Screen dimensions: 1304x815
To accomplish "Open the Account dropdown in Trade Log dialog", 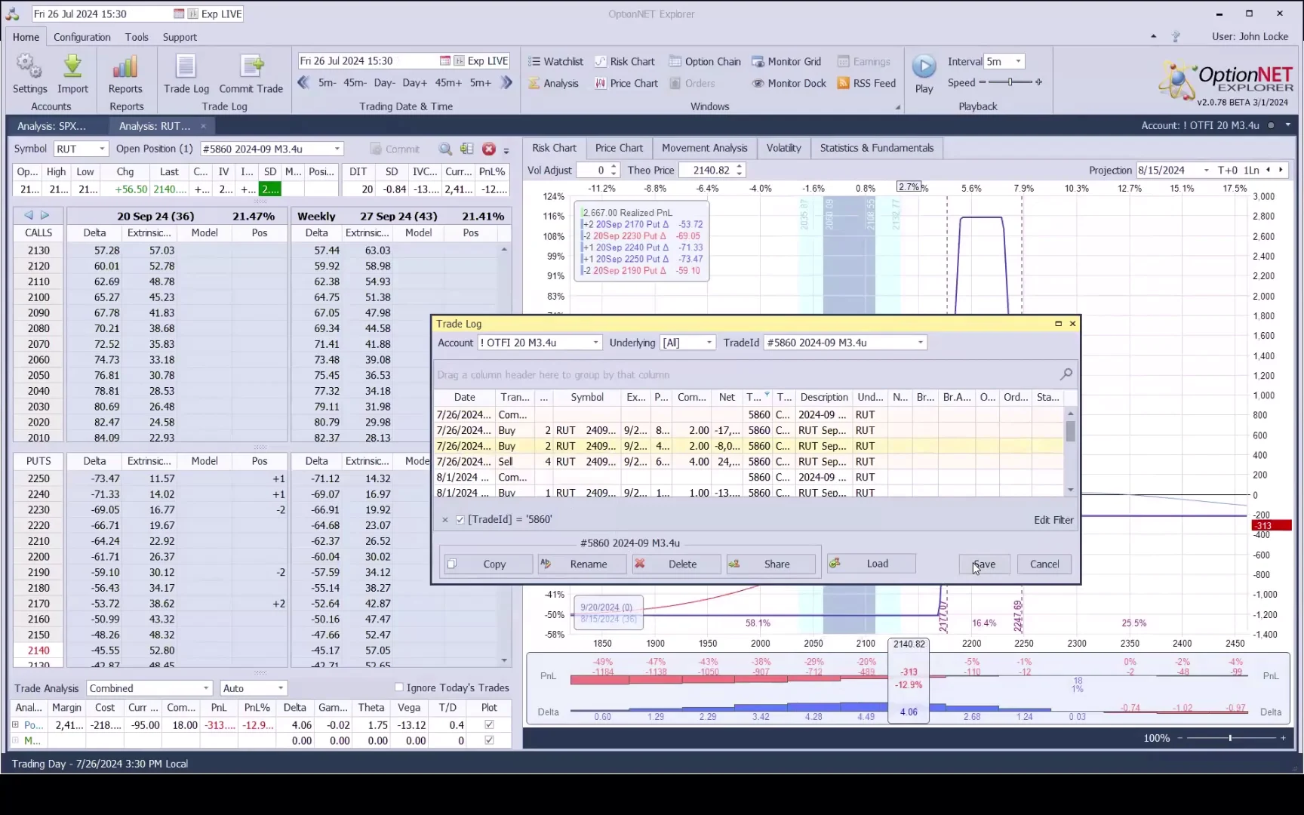I will point(595,343).
